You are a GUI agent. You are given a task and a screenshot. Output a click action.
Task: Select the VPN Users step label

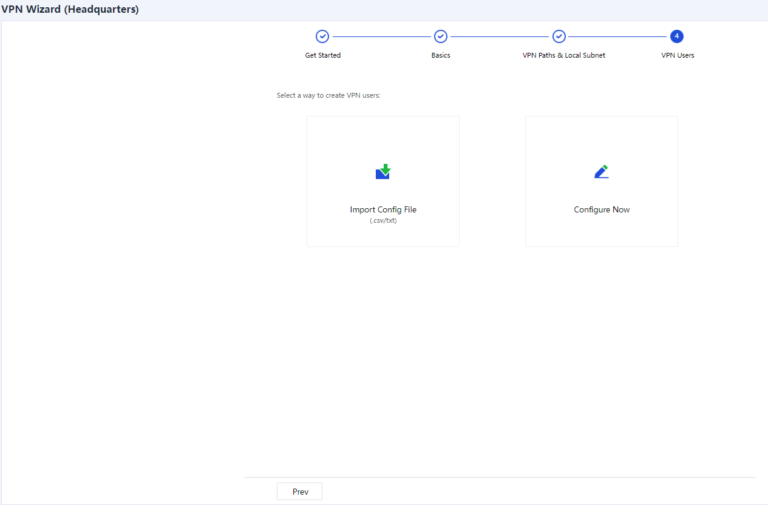tap(678, 55)
